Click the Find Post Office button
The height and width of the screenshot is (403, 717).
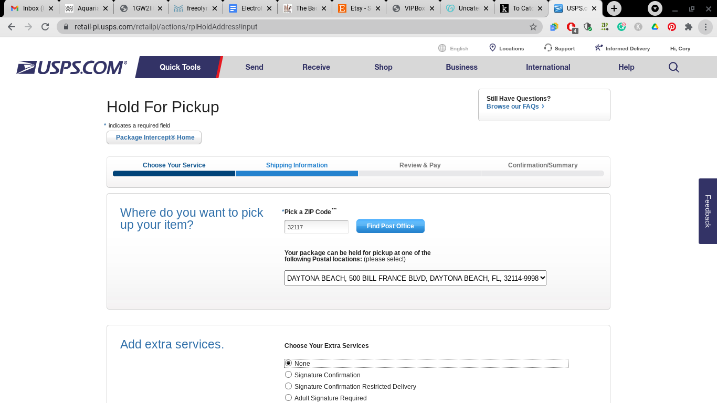391,226
